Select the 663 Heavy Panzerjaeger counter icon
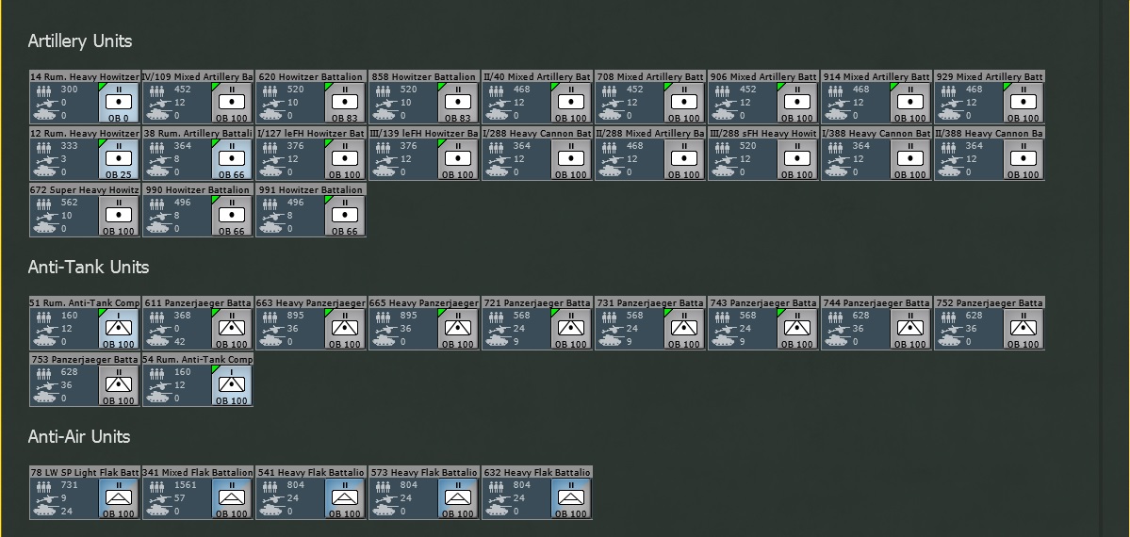 345,329
